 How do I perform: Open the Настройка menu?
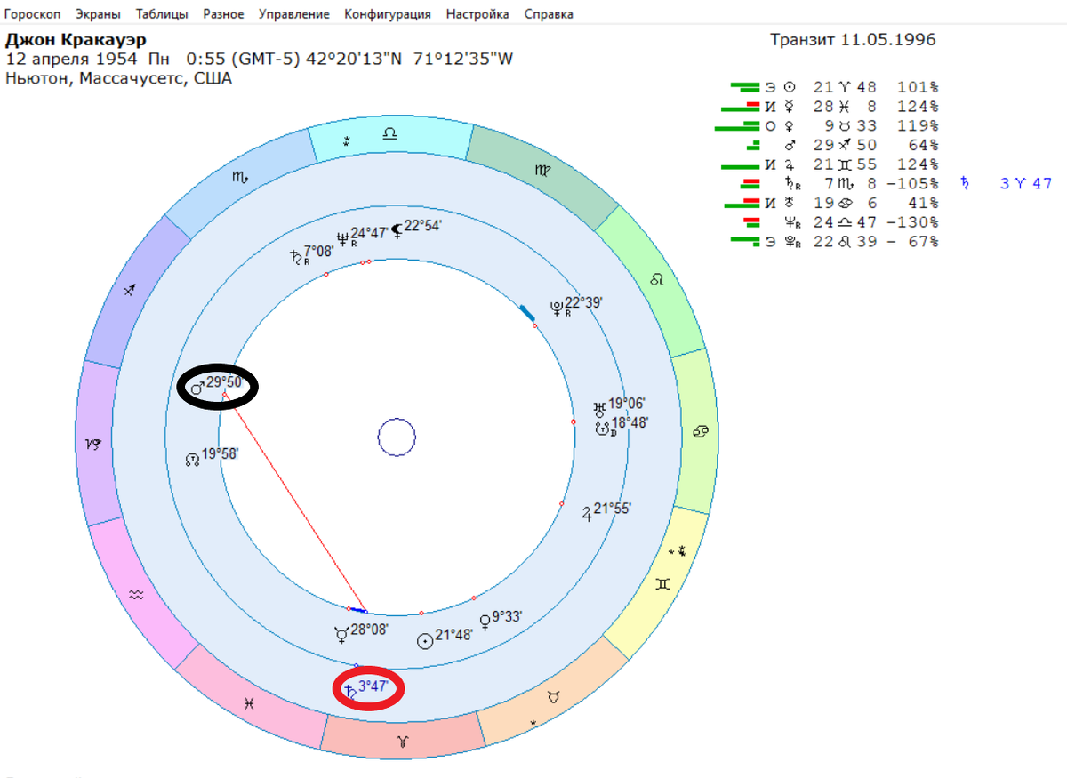pyautogui.click(x=477, y=14)
